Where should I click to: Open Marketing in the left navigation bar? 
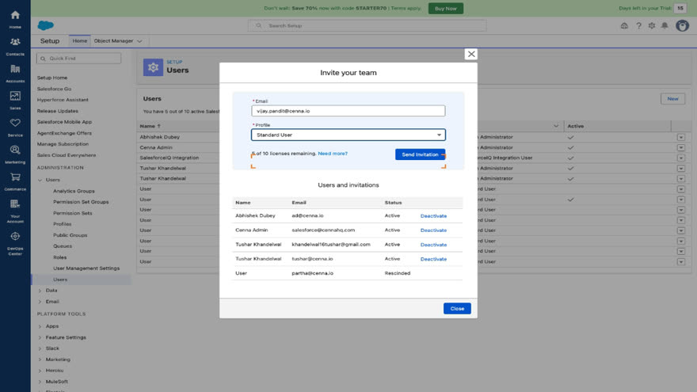(x=15, y=154)
